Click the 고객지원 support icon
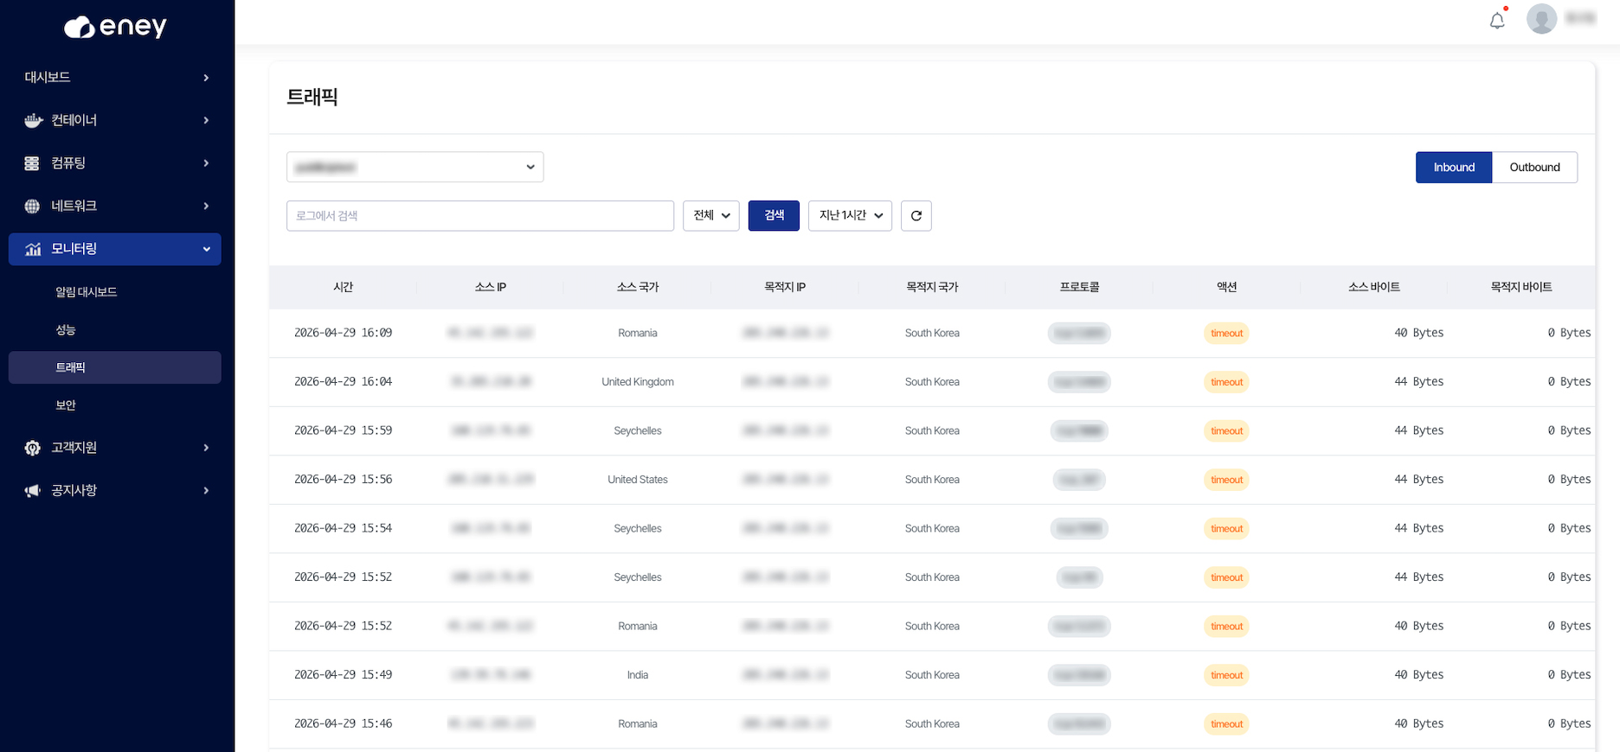This screenshot has width=1620, height=752. coord(32,448)
